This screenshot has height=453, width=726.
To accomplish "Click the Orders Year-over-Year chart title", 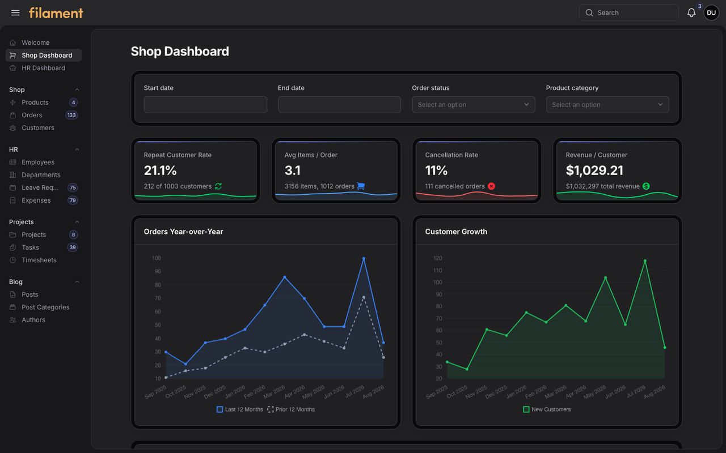I will (183, 232).
